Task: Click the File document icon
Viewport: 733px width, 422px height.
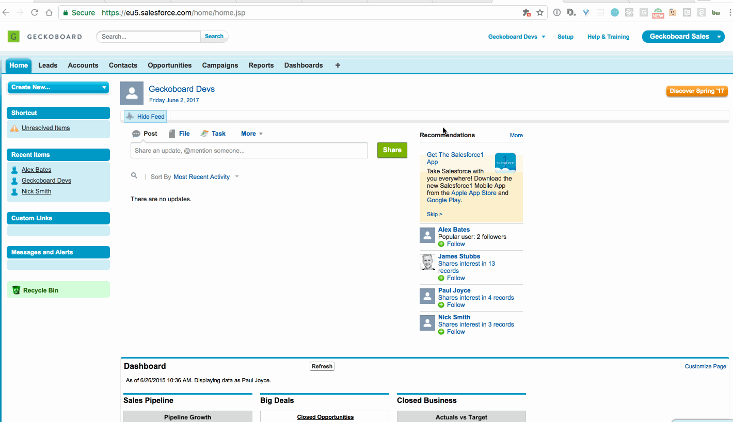Action: click(x=172, y=134)
